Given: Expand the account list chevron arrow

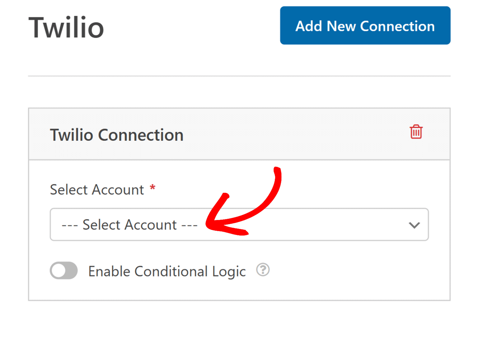Looking at the screenshot, I should click(x=414, y=225).
